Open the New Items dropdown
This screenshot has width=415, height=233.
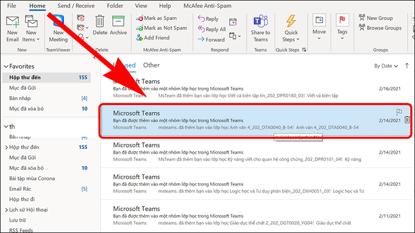[31, 28]
